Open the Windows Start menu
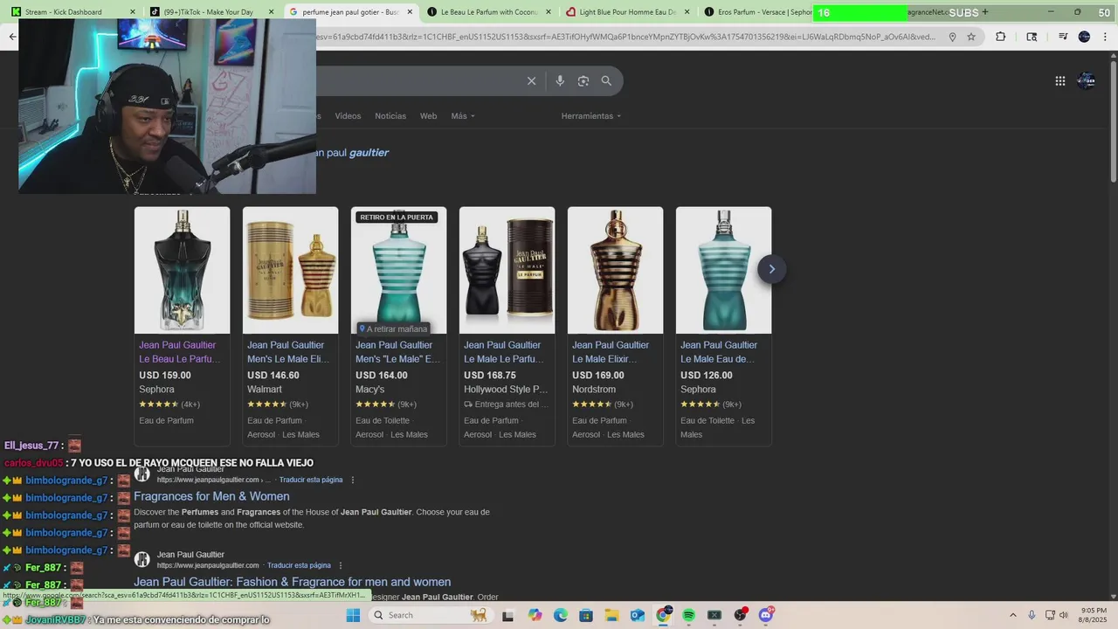The width and height of the screenshot is (1118, 629). (x=353, y=615)
